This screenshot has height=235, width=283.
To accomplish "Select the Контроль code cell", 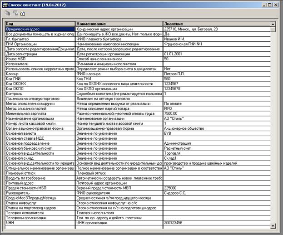I will [40, 93].
